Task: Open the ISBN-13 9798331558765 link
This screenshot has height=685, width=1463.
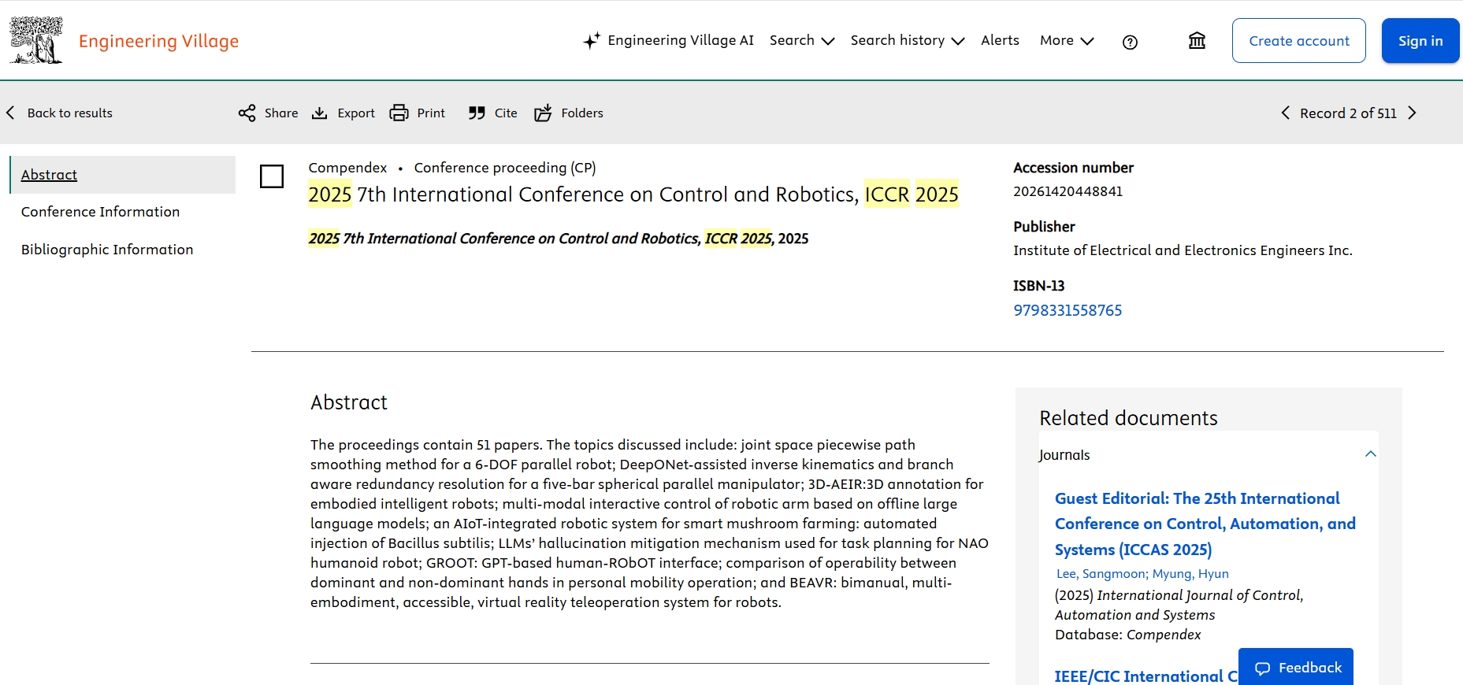Action: click(1067, 310)
